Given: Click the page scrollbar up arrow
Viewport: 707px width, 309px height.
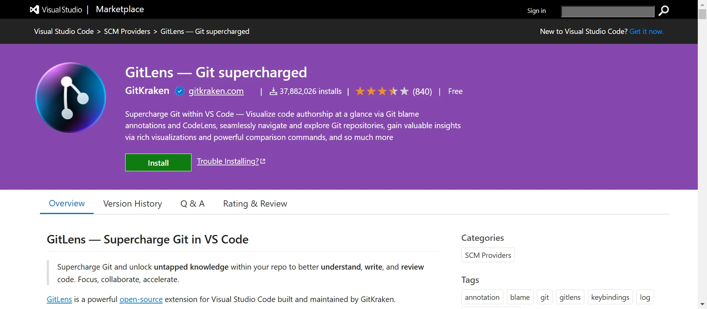Looking at the screenshot, I should 702,4.
